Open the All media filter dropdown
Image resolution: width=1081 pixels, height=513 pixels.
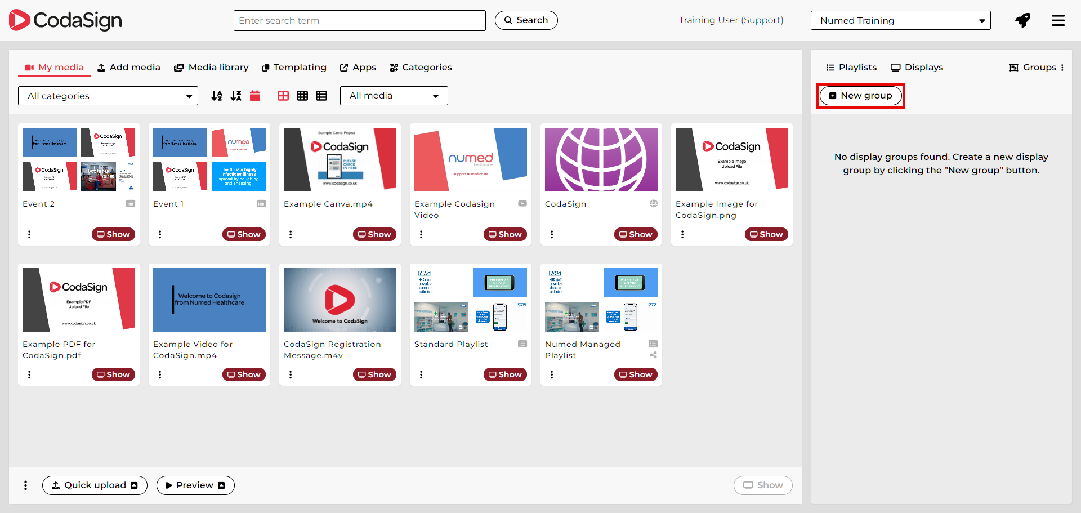click(x=394, y=96)
